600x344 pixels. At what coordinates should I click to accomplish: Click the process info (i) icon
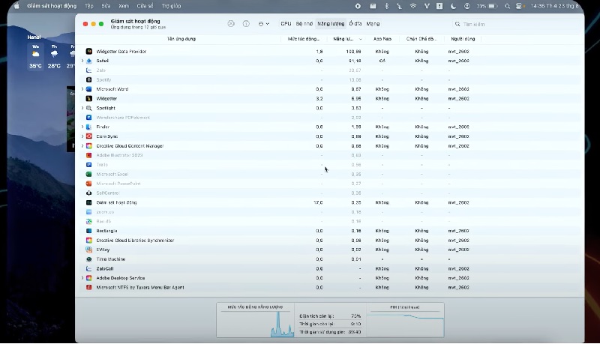pos(246,24)
